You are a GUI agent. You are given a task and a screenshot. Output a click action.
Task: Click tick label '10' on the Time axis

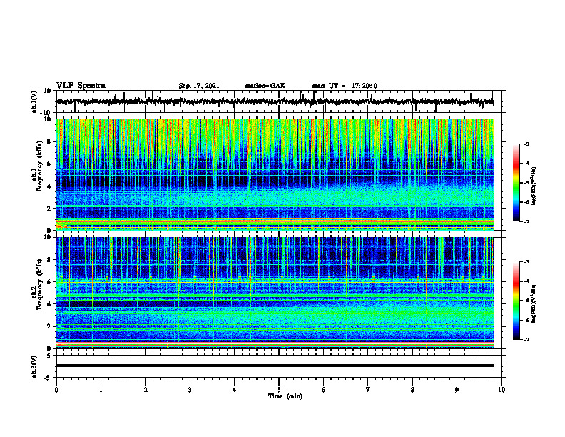[502, 390]
